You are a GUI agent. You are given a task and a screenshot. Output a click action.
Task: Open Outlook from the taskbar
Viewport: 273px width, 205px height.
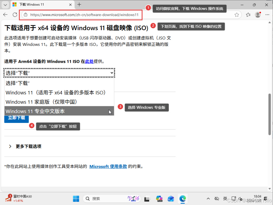pyautogui.click(x=171, y=199)
